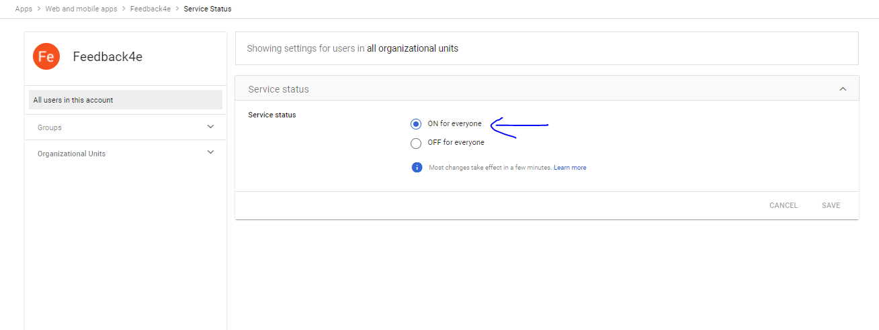Click the blue info icon

click(417, 167)
